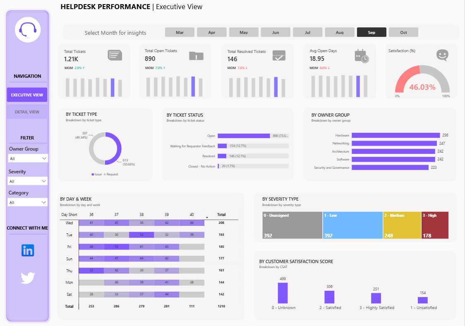Click the Satisfaction smiley face icon
465x326 pixels.
coord(443,55)
